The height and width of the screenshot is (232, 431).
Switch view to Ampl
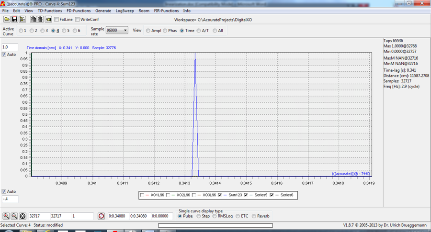point(148,31)
